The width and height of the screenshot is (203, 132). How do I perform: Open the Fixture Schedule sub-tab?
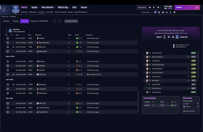pyautogui.click(x=60, y=12)
